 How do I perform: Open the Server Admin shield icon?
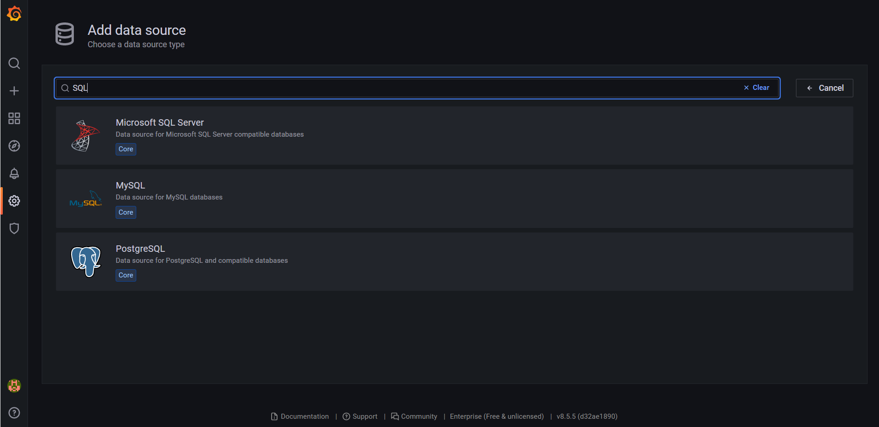coord(14,228)
